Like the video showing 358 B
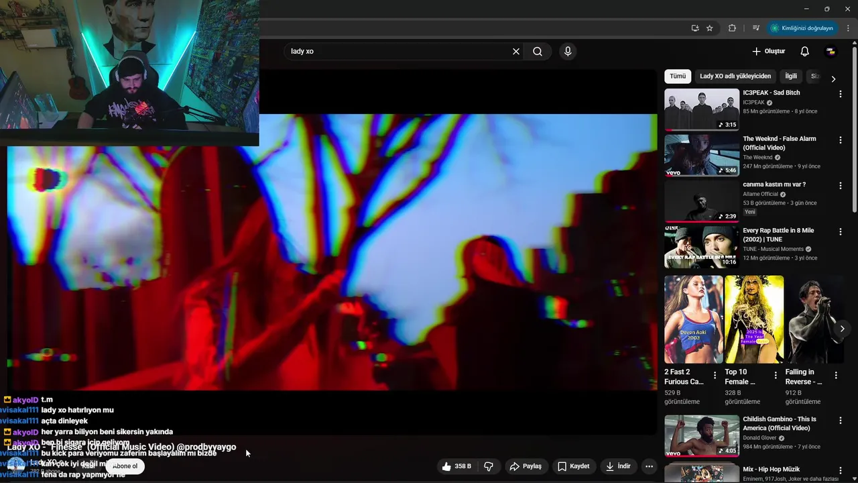The image size is (858, 483). pos(456,466)
